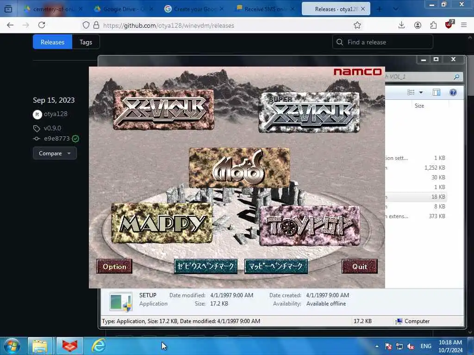This screenshot has width=474, height=355.
Task: Open commit e9e8773 link
Action: 57,139
